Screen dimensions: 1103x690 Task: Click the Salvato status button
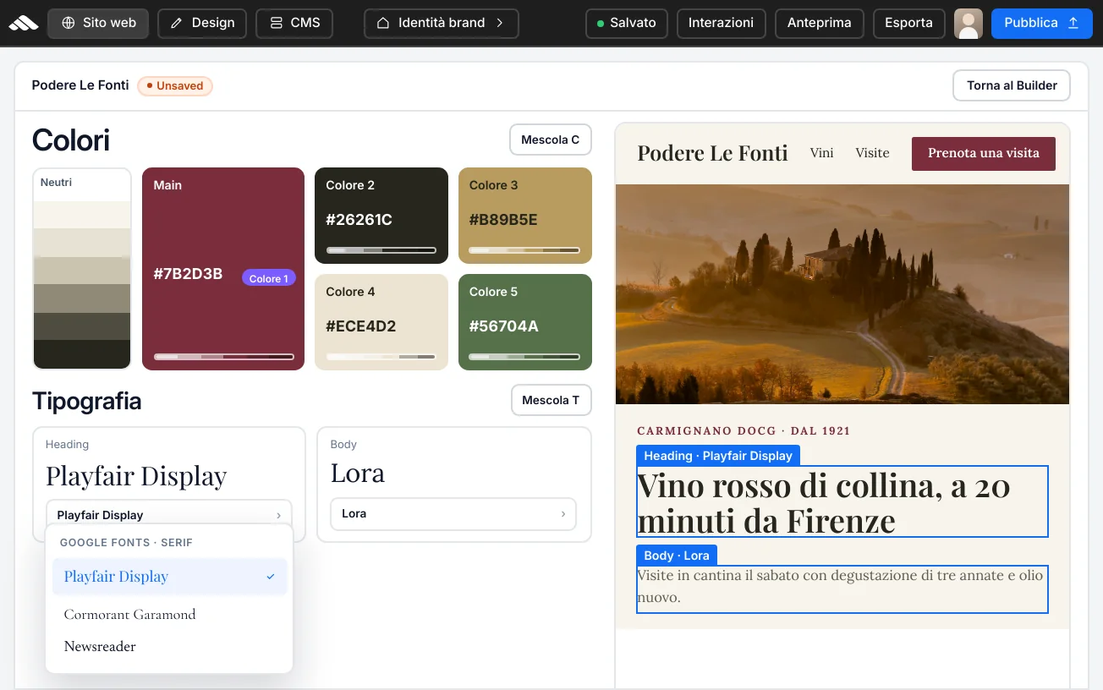tap(626, 23)
